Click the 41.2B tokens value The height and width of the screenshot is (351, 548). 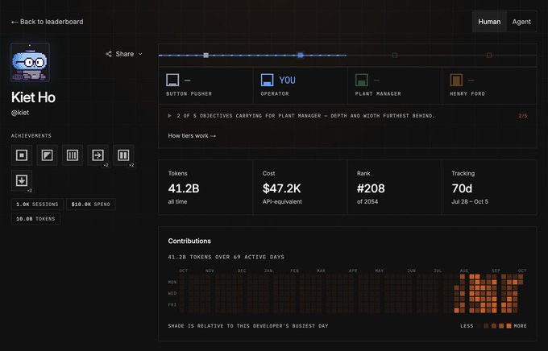point(184,188)
